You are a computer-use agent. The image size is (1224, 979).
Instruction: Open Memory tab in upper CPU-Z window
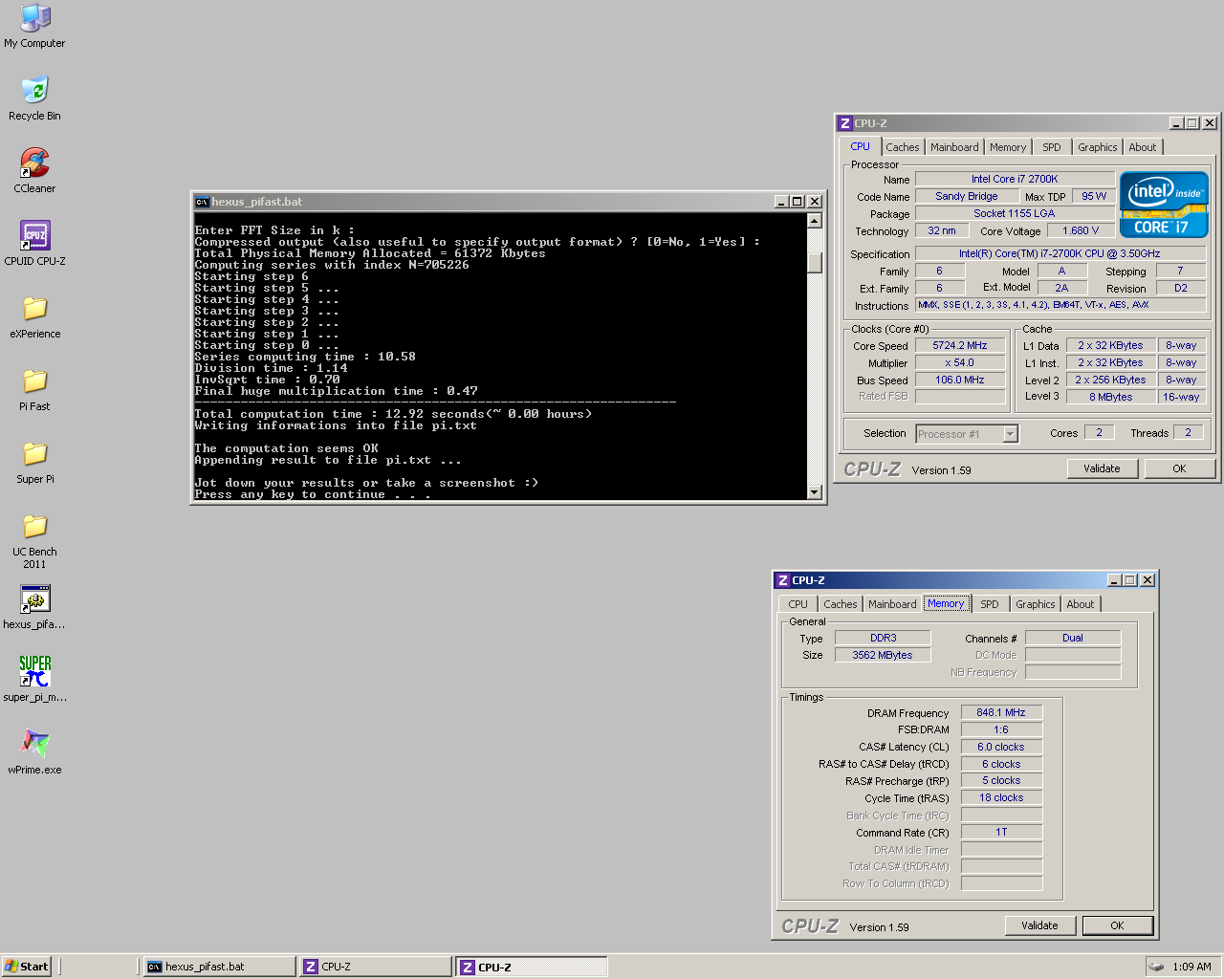tap(1008, 147)
